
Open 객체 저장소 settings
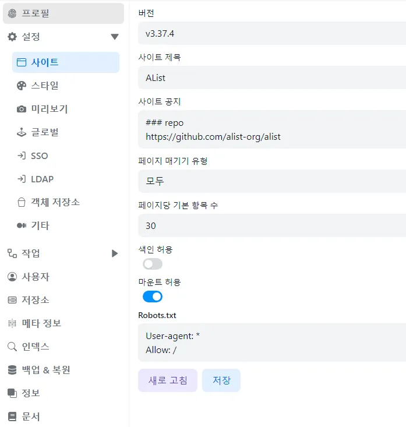(x=66, y=202)
